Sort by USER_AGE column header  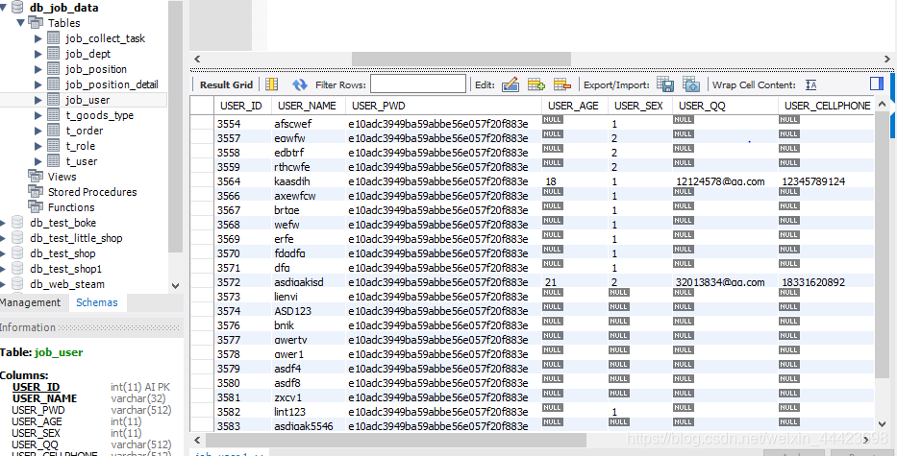tap(573, 106)
